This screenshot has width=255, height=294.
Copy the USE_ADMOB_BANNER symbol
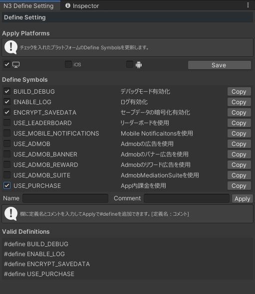[239, 154]
